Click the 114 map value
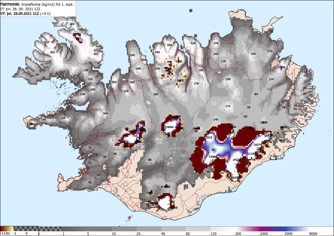The image size is (334, 236). [271, 79]
